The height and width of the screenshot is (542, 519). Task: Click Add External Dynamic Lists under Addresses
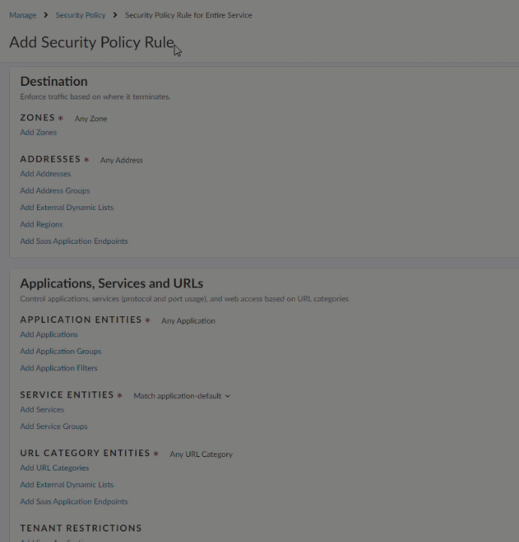pyautogui.click(x=67, y=208)
